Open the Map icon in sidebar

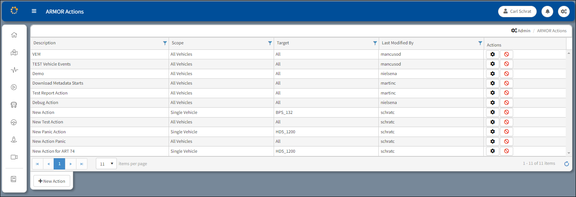pyautogui.click(x=14, y=53)
